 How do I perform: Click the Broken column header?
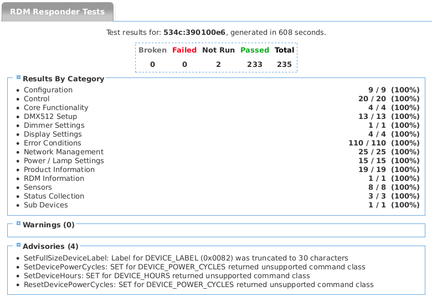click(x=152, y=50)
